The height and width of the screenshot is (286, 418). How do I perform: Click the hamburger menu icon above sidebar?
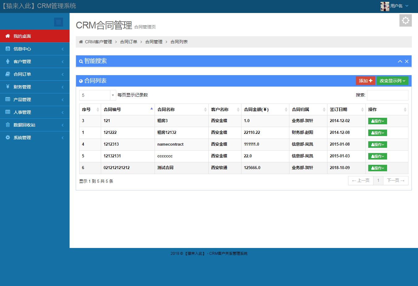[58, 22]
